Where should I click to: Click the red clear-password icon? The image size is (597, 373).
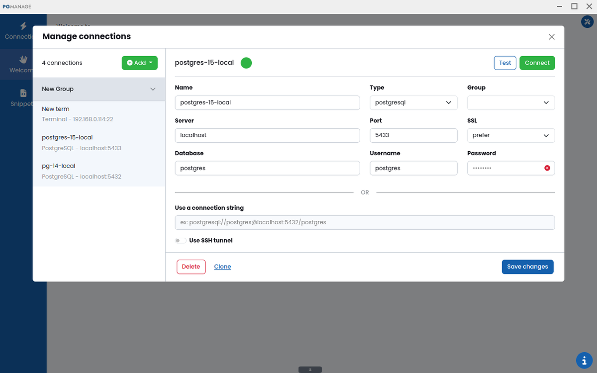[547, 168]
